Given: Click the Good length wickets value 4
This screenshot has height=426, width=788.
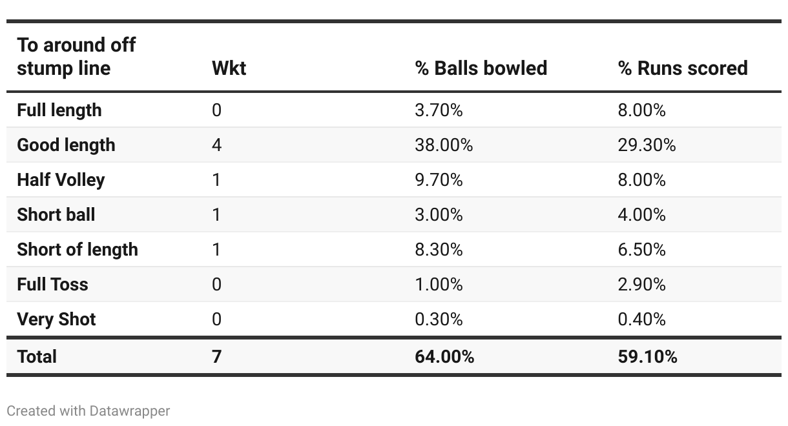Looking at the screenshot, I should (x=216, y=145).
